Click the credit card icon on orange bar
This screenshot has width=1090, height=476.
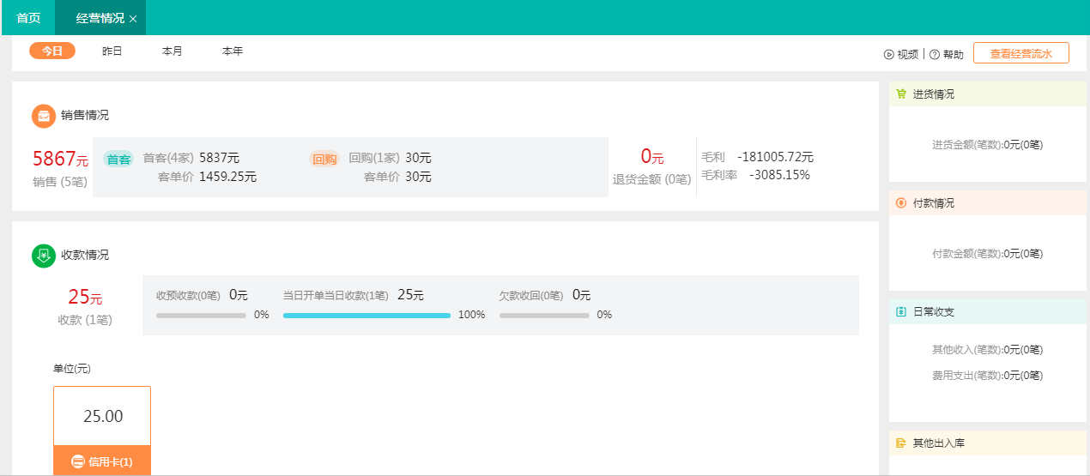pos(78,461)
